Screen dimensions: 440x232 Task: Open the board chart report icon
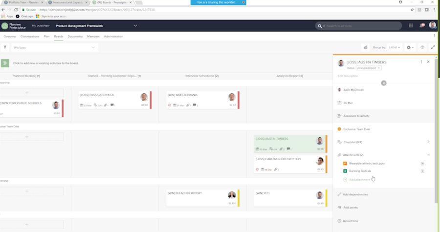point(365,47)
